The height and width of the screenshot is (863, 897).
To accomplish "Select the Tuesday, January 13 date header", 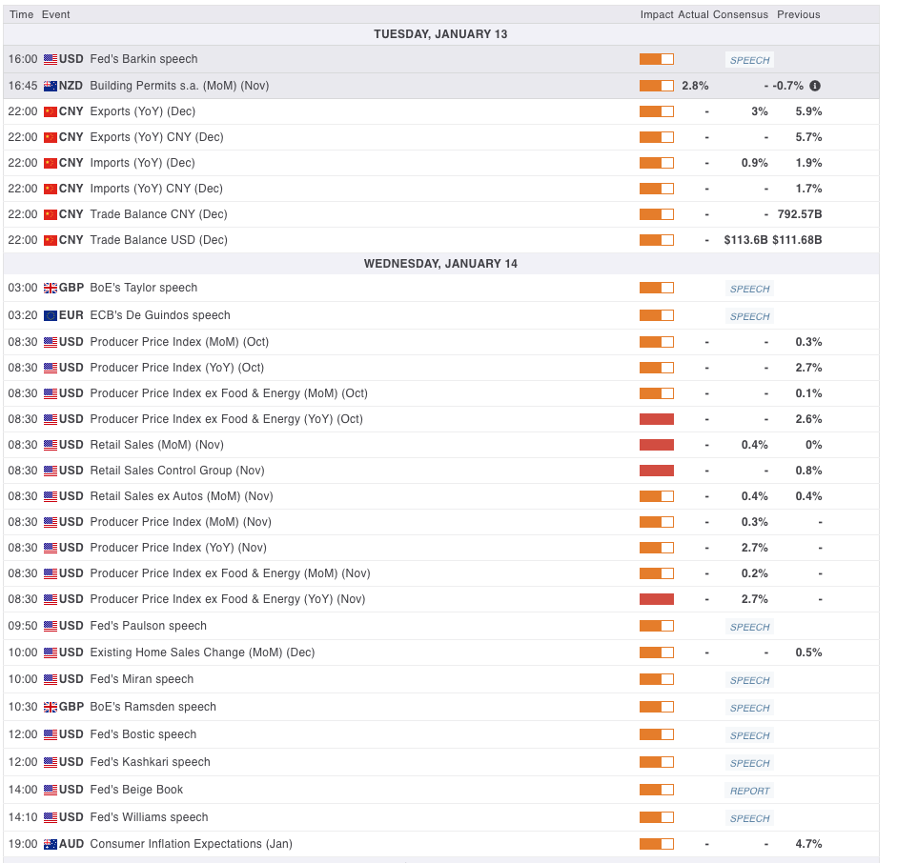I will click(x=440, y=34).
